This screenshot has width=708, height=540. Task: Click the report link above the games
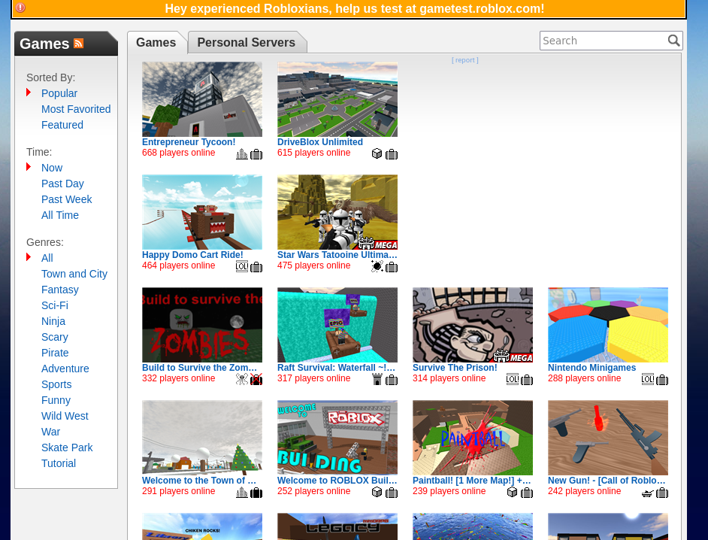(464, 60)
